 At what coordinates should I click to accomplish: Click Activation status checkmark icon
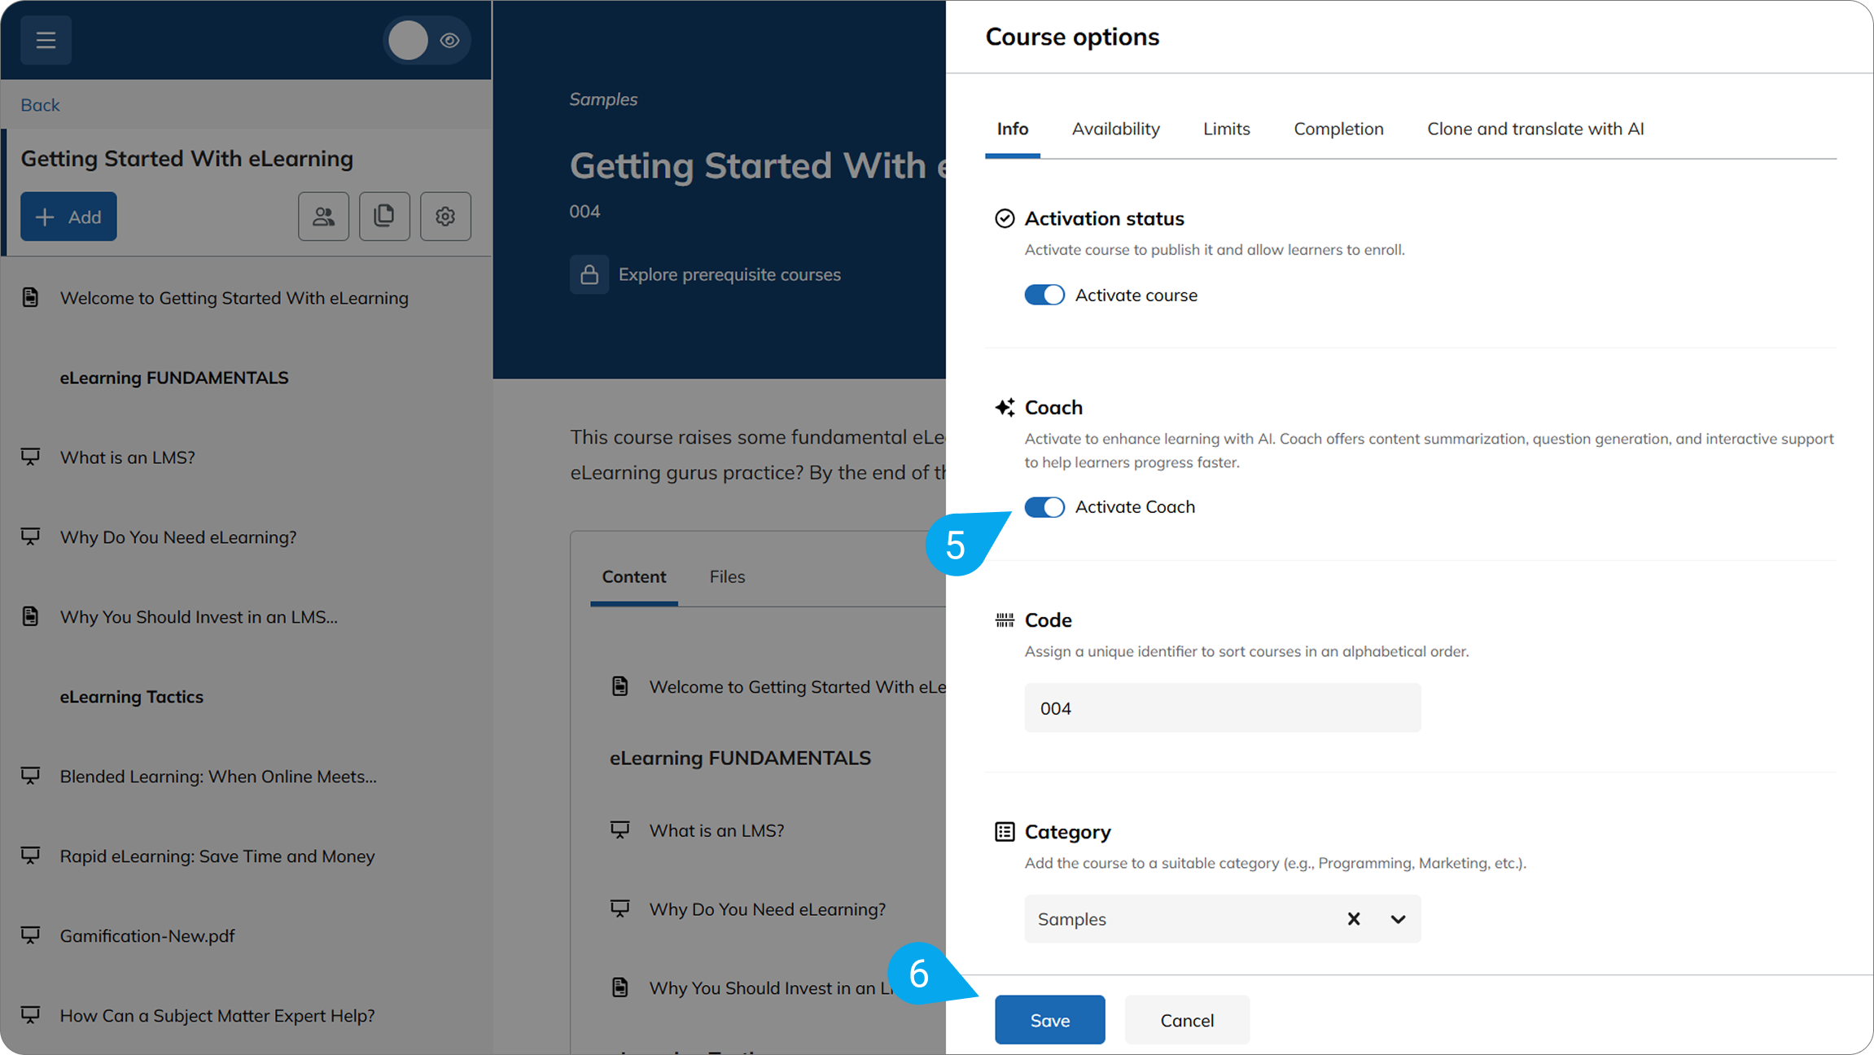[x=1005, y=218]
